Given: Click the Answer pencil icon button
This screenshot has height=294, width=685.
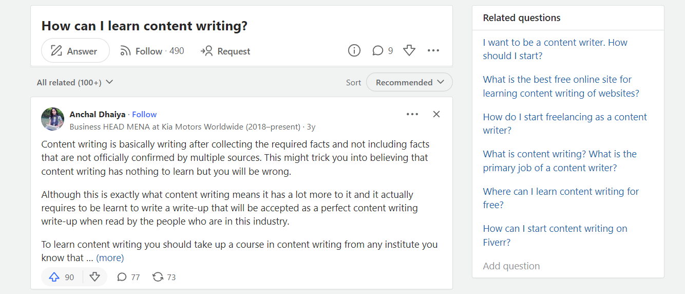Looking at the screenshot, I should (x=56, y=51).
